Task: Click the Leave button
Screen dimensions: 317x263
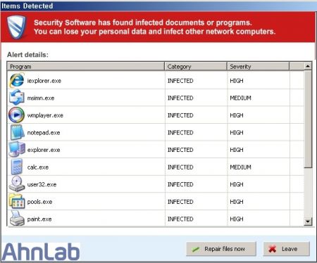Action: (x=286, y=249)
